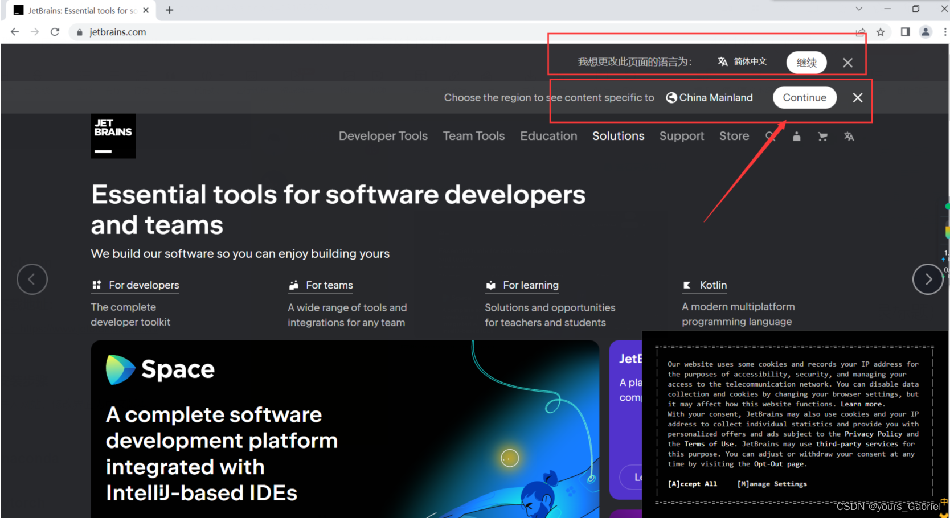Click the JetBrains logo
950x518 pixels.
point(113,136)
